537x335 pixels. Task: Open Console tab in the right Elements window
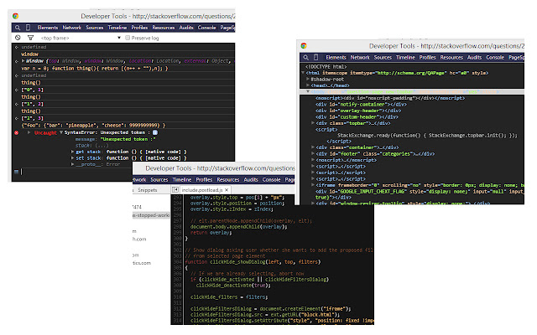pos(495,57)
